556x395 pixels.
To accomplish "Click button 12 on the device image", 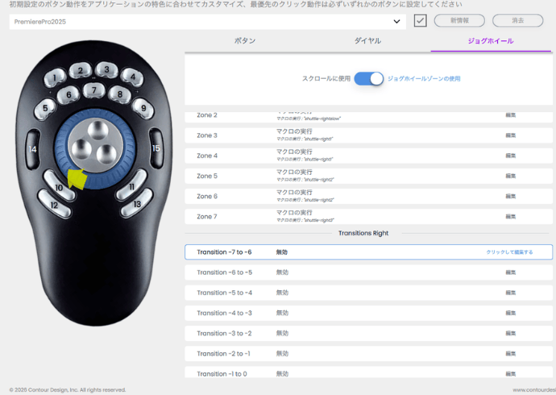I will tap(54, 205).
